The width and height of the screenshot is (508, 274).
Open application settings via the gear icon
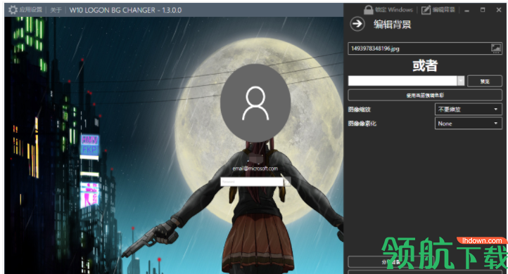(13, 10)
